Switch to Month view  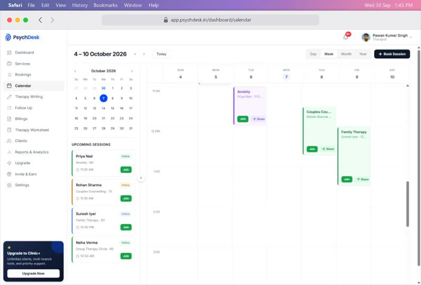tap(346, 54)
